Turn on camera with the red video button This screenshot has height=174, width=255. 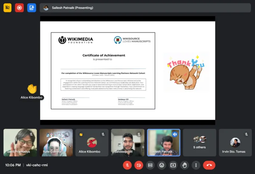click(139, 165)
